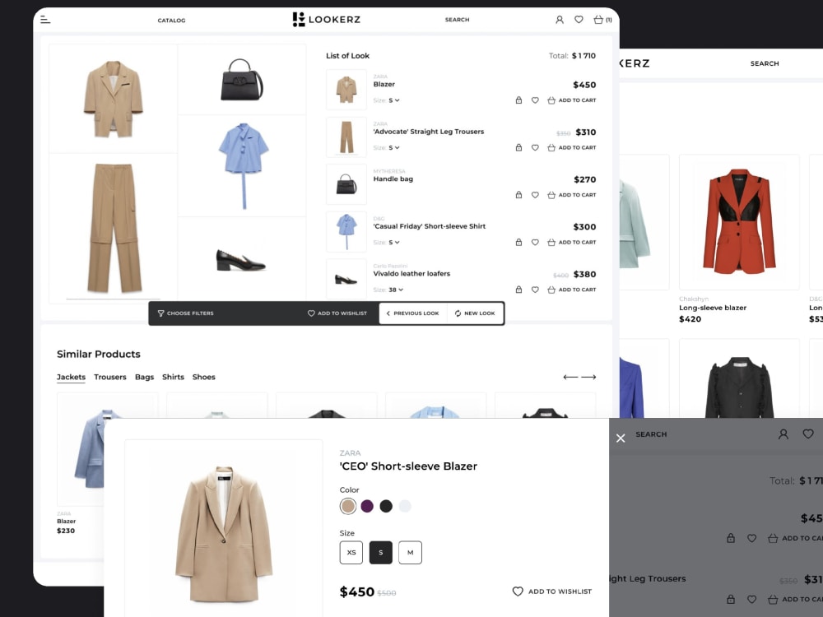The width and height of the screenshot is (823, 617).
Task: Add Vivaldo leather loafers to cart
Action: (x=572, y=289)
